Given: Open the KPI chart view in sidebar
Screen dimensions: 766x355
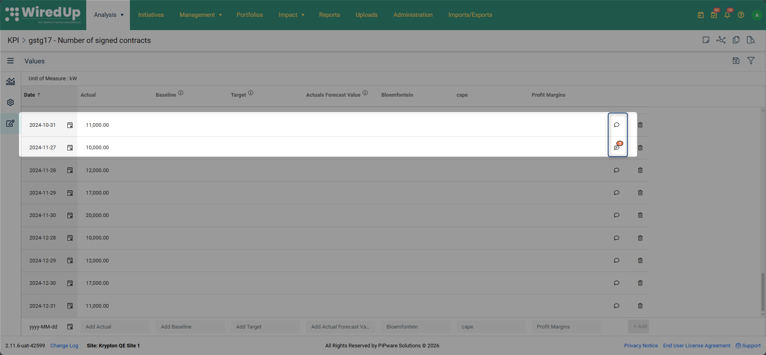Looking at the screenshot, I should tap(10, 81).
